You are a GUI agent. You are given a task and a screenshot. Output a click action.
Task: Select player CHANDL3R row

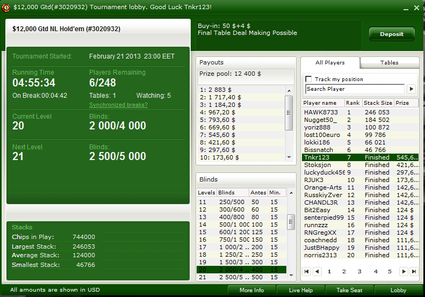coord(361,202)
